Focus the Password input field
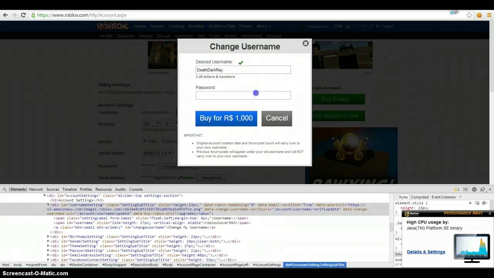Screen dimensions: 494x278 [243, 95]
